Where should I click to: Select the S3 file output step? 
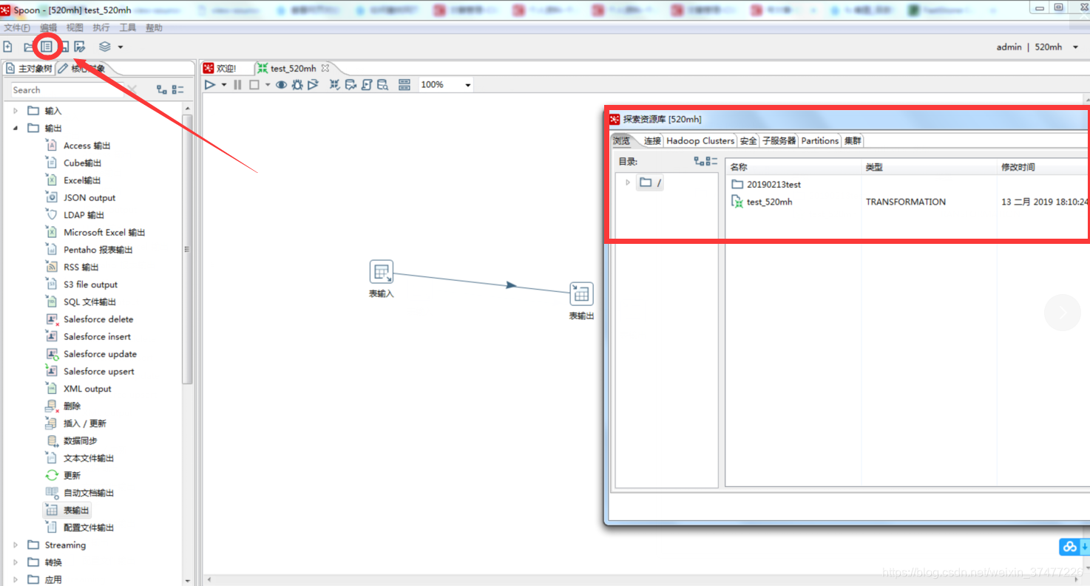coord(81,285)
